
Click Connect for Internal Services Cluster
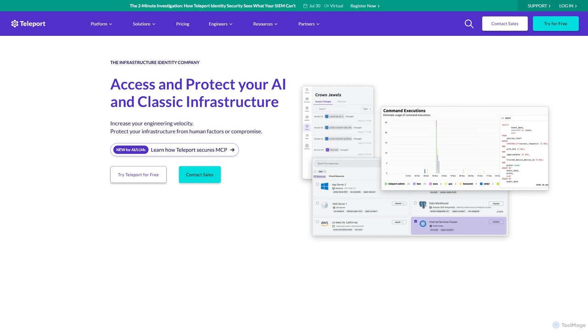click(x=496, y=222)
